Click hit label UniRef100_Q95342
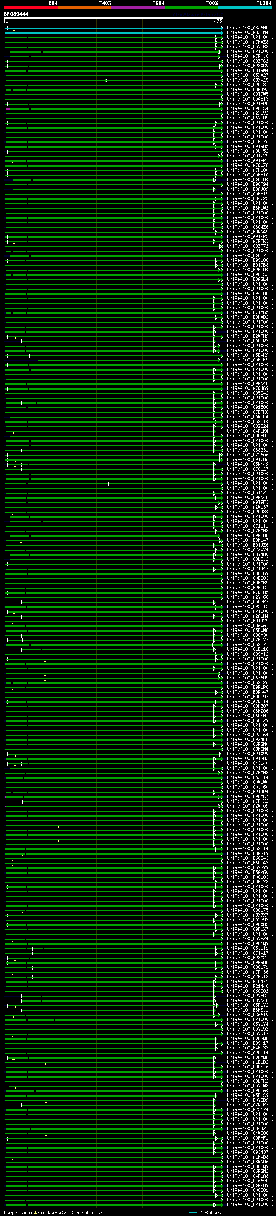The image size is (276, 1216). tap(248, 393)
